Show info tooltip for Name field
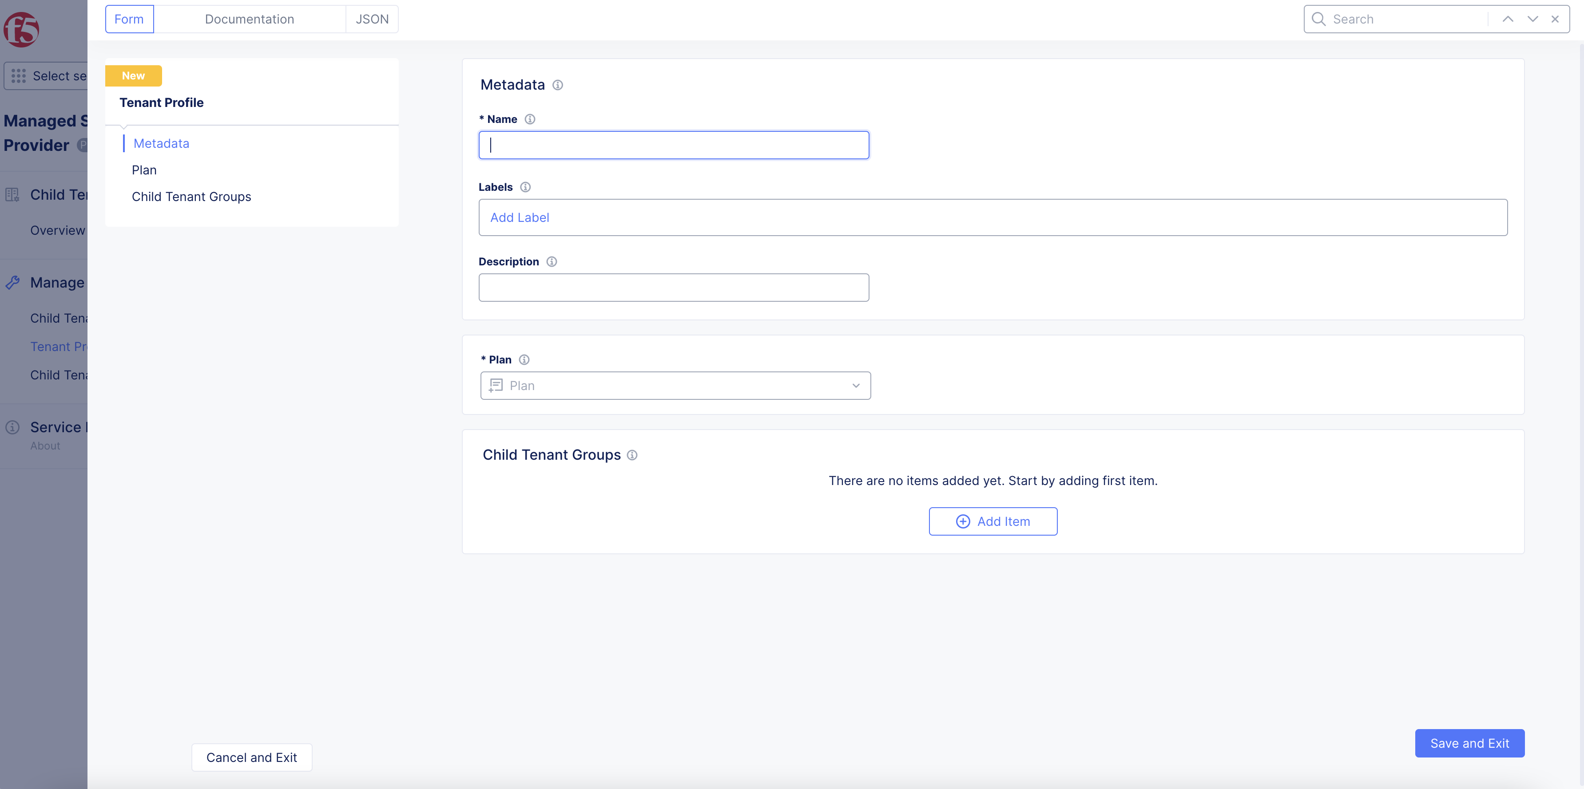1584x789 pixels. pos(529,119)
